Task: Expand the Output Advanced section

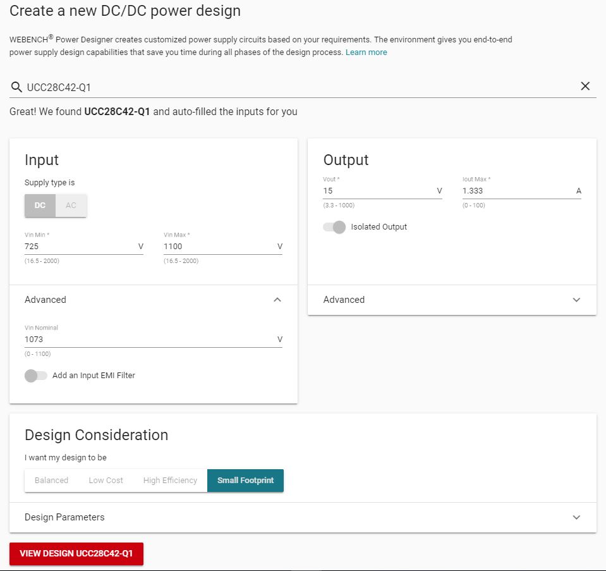Action: tap(452, 300)
